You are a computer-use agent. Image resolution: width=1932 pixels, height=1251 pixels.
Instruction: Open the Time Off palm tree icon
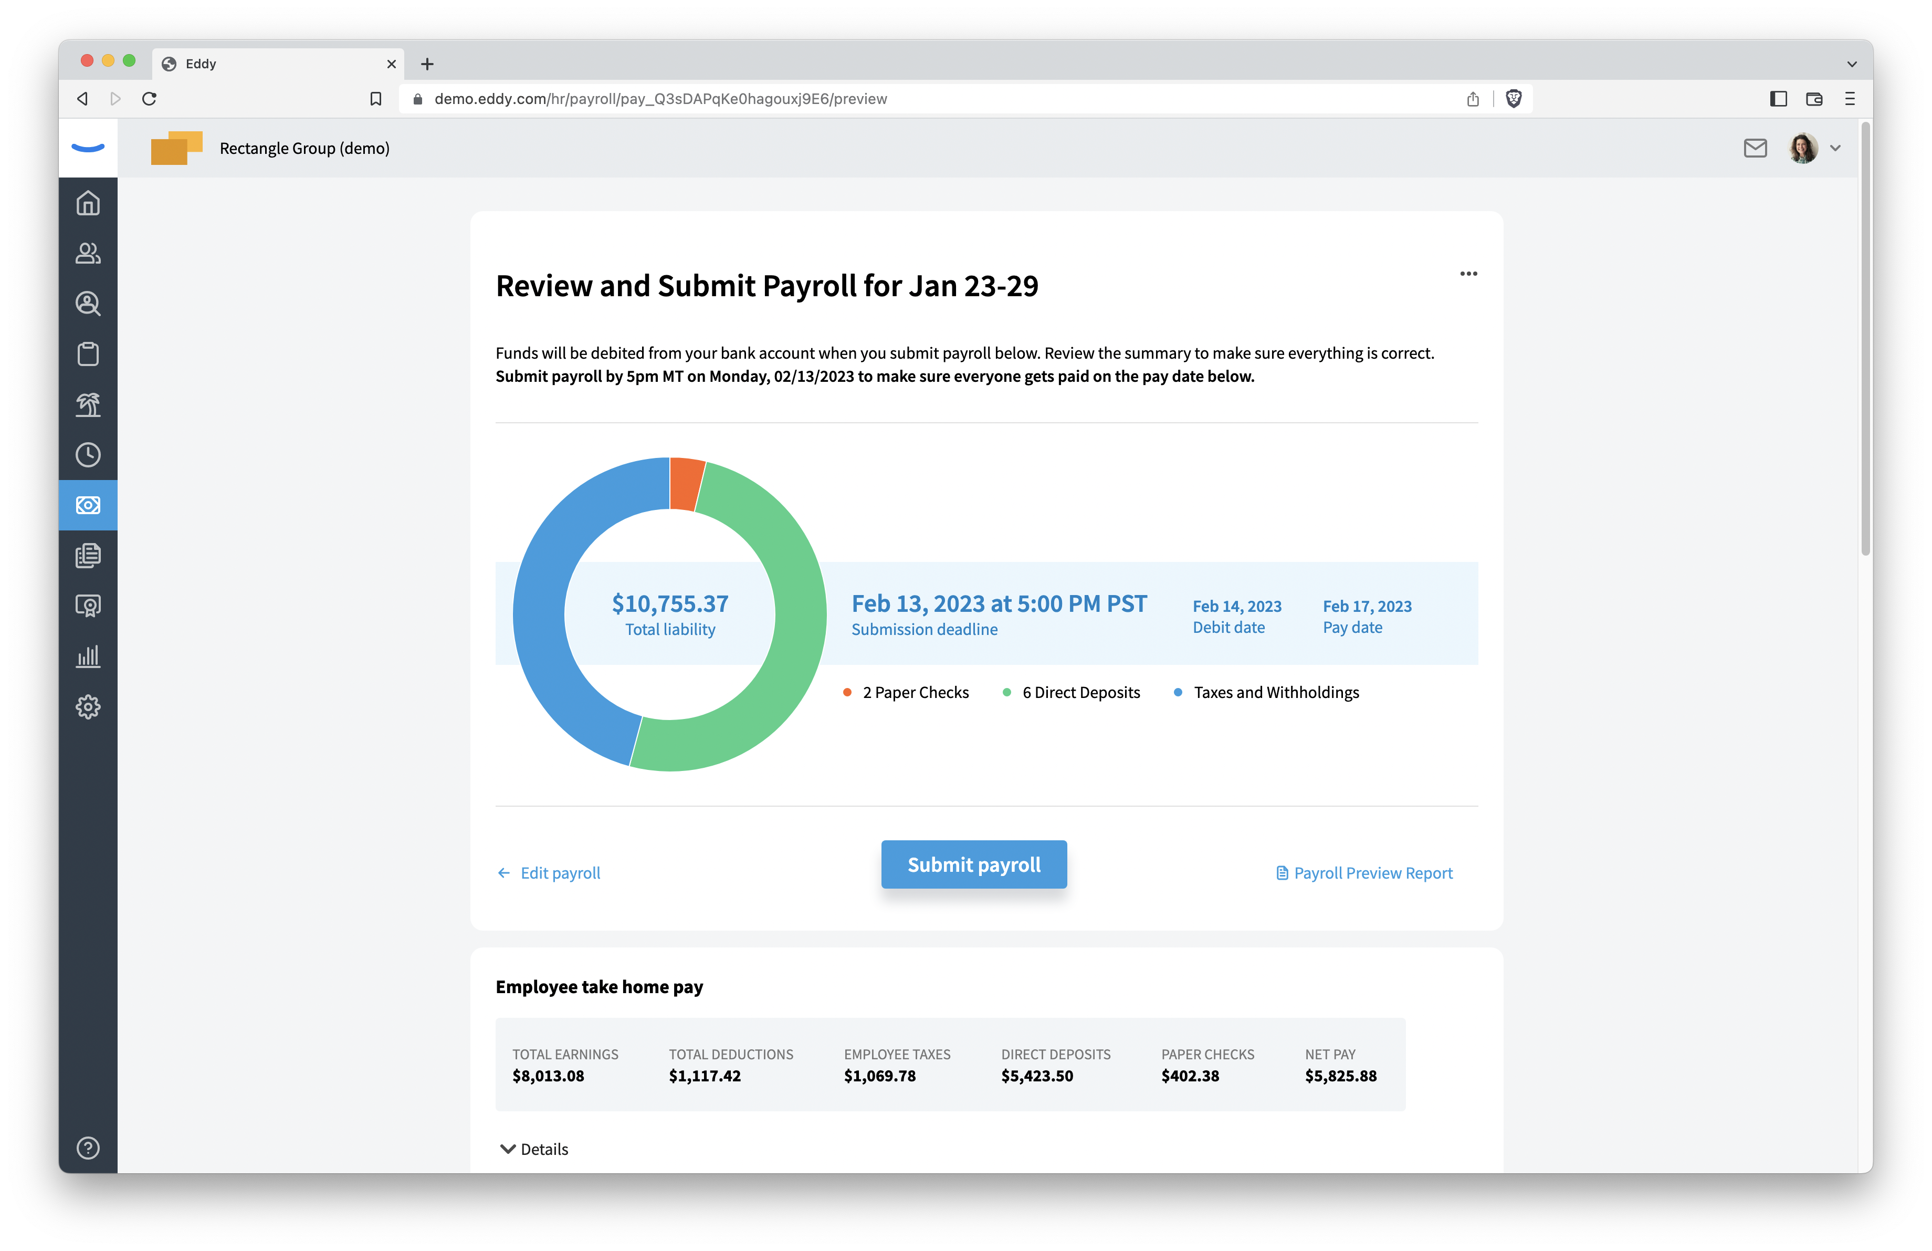point(88,404)
